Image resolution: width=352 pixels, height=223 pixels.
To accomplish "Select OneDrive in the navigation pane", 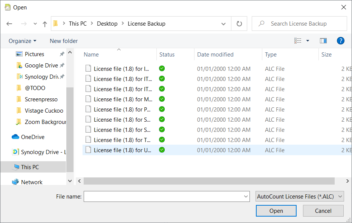I will click(32, 137).
